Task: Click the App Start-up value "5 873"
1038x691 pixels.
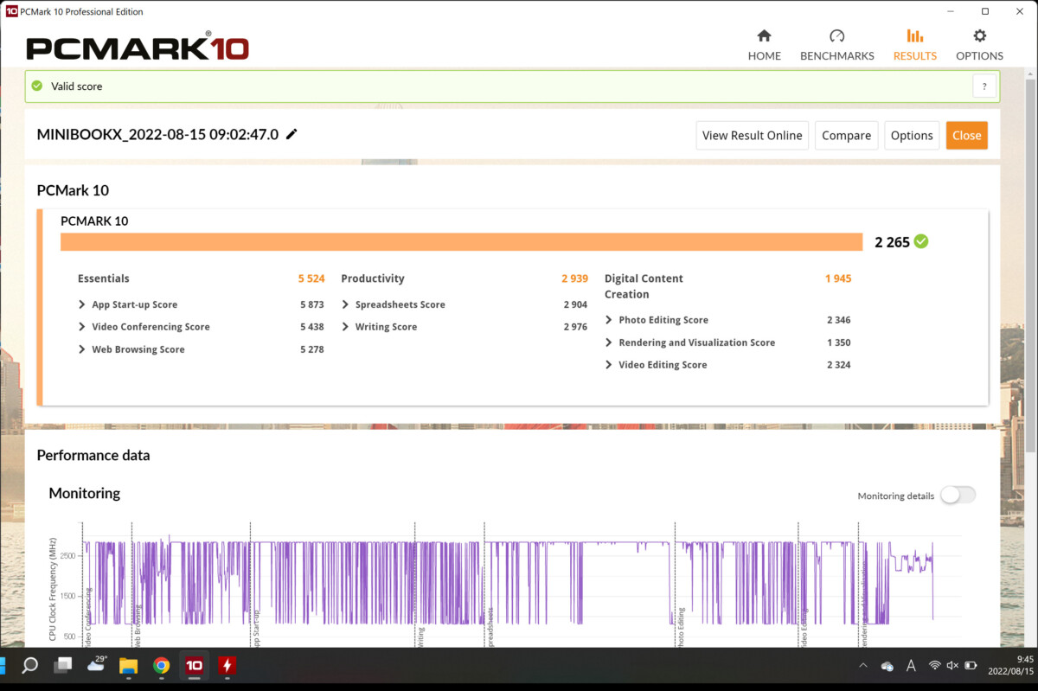Action: [x=312, y=304]
